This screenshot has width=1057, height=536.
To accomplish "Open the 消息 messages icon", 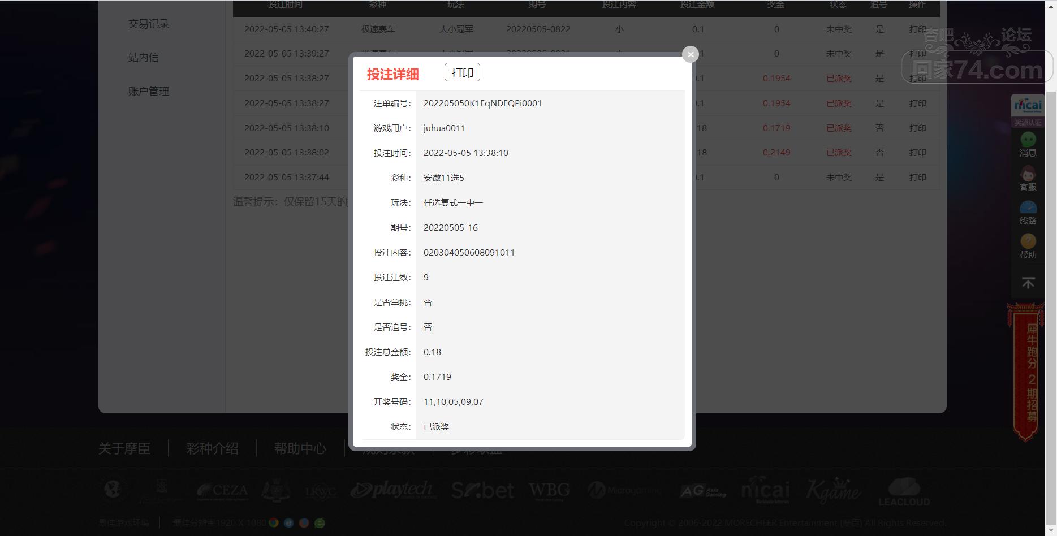I will point(1028,144).
